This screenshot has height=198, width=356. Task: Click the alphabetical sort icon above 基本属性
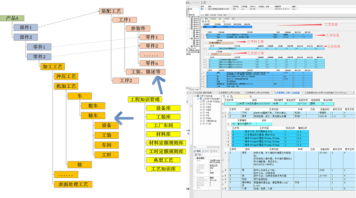pos(199,155)
